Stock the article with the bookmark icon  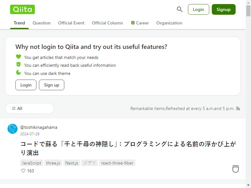click(x=236, y=169)
